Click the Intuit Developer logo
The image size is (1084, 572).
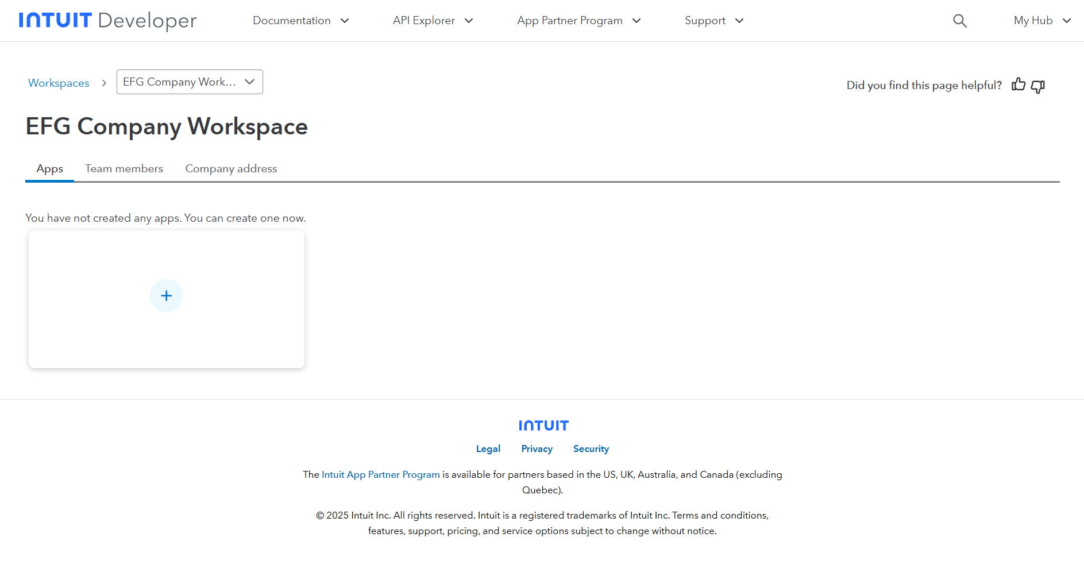point(108,21)
